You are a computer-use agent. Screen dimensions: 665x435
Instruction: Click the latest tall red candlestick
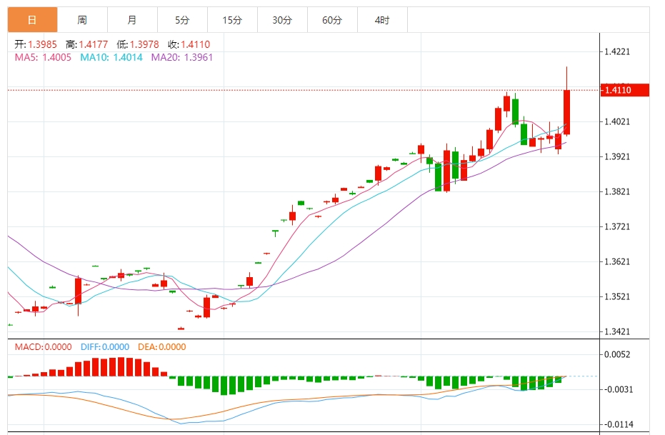click(x=566, y=111)
